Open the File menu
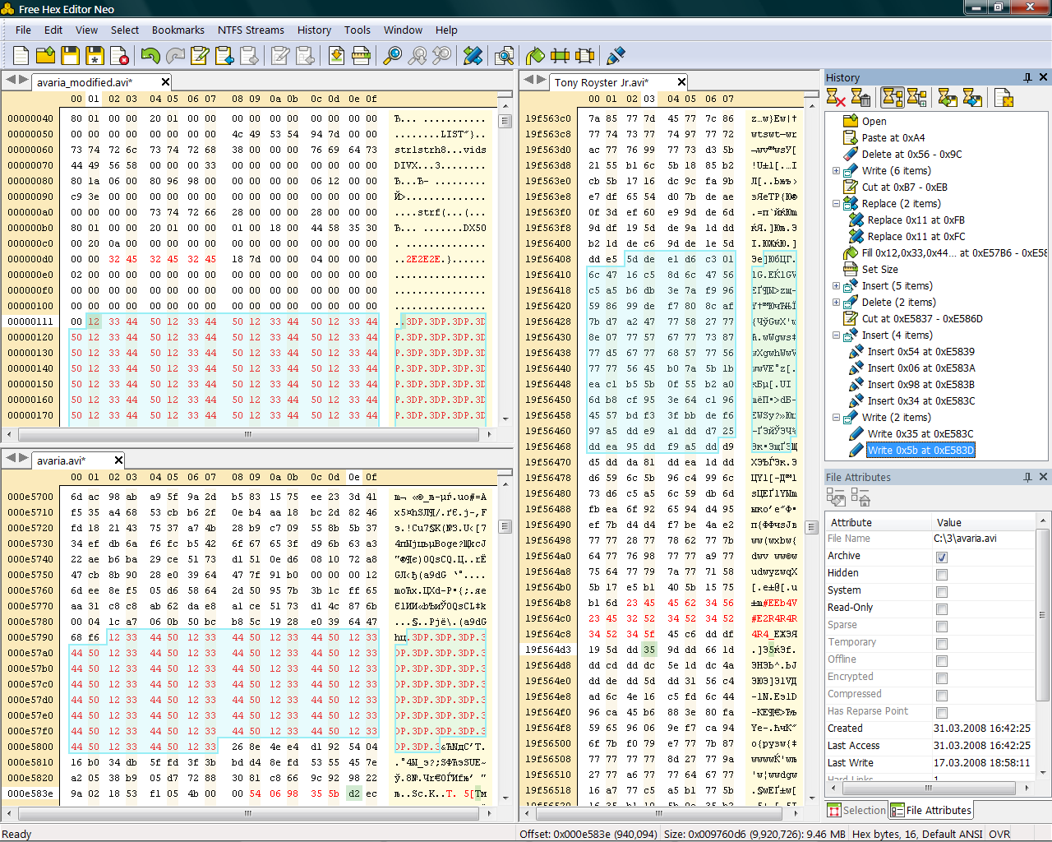The width and height of the screenshot is (1052, 842). coord(23,30)
